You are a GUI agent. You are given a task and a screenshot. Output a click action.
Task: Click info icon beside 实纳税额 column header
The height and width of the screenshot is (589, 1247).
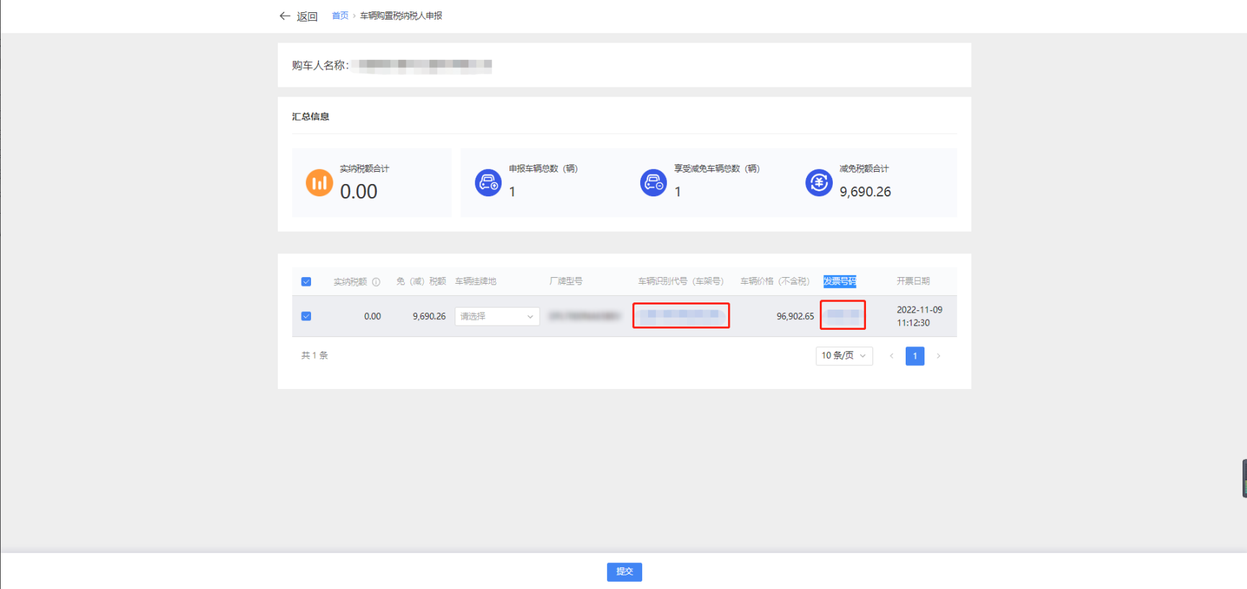tap(376, 282)
